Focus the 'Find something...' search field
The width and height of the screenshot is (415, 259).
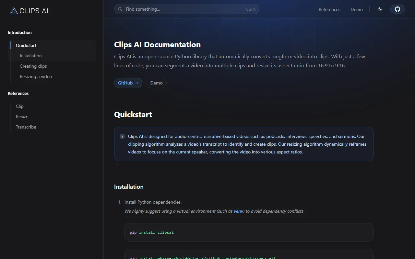[185, 9]
